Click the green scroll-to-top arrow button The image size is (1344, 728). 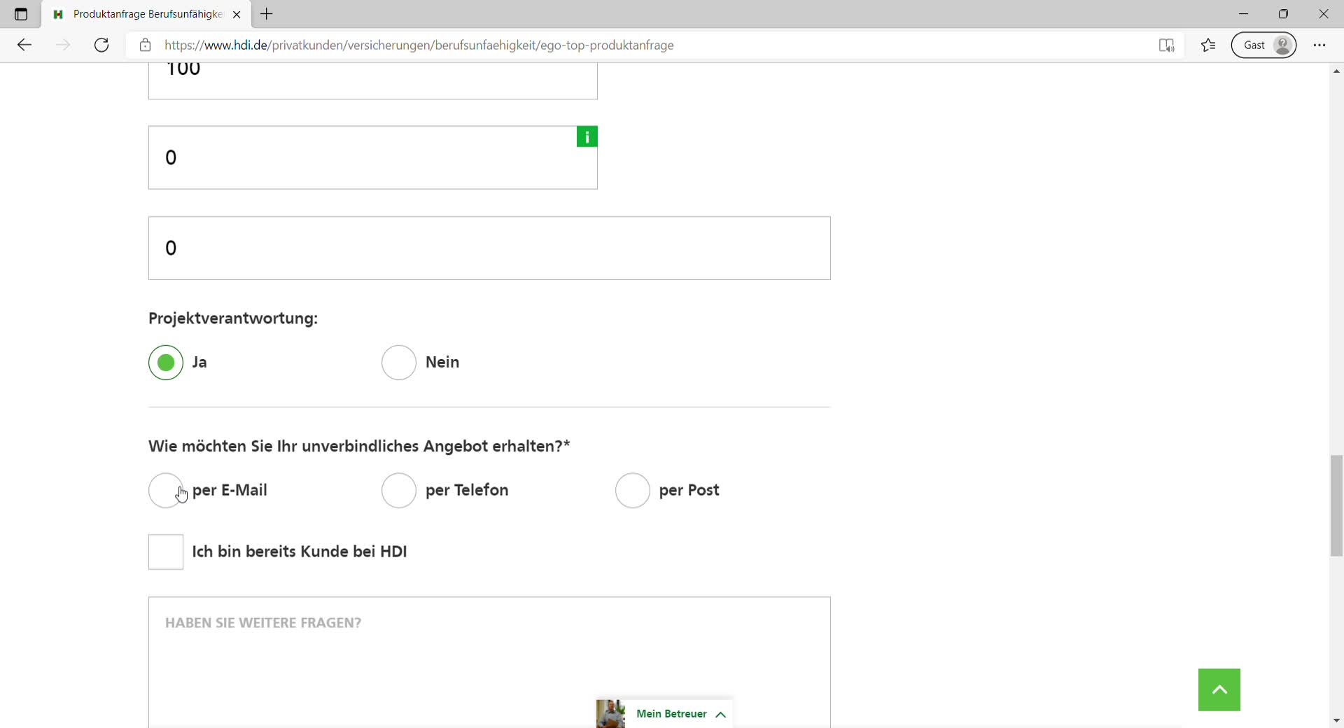(x=1219, y=689)
